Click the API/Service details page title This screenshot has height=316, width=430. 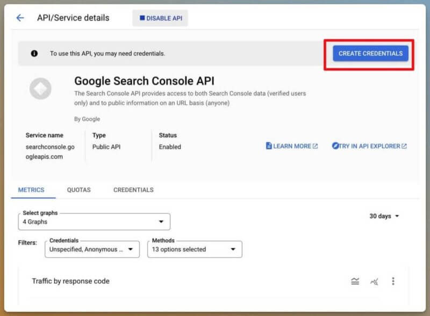click(x=73, y=18)
